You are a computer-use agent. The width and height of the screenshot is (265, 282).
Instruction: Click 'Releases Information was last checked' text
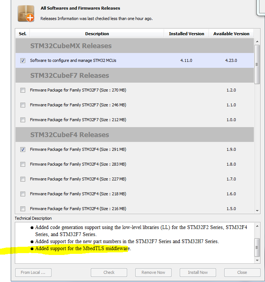pos(96,19)
